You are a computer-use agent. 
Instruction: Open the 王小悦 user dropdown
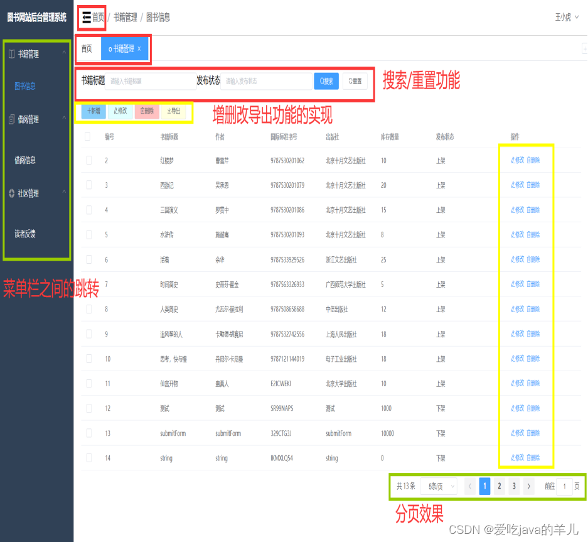point(564,17)
